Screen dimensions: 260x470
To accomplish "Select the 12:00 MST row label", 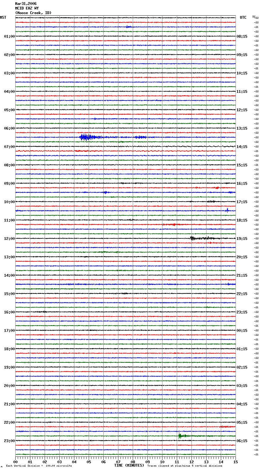I will (x=9, y=239).
